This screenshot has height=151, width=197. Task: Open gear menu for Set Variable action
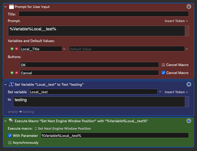click(x=189, y=84)
